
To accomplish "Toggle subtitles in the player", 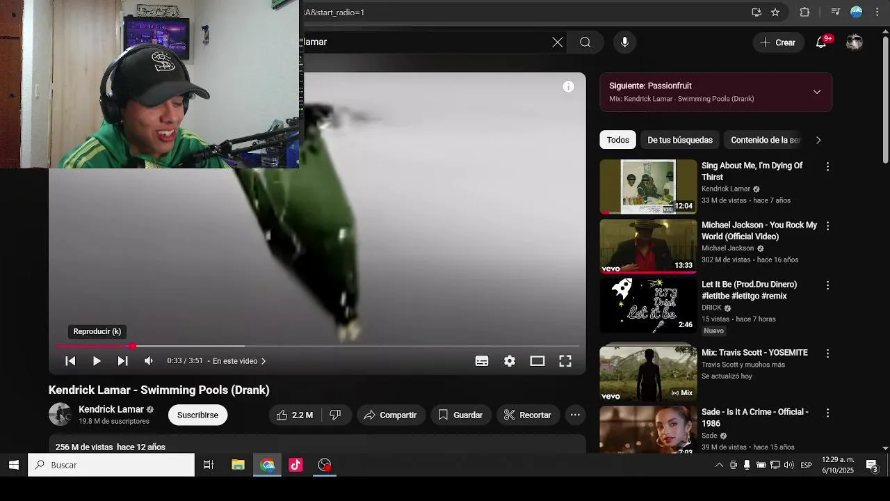I will [x=482, y=361].
